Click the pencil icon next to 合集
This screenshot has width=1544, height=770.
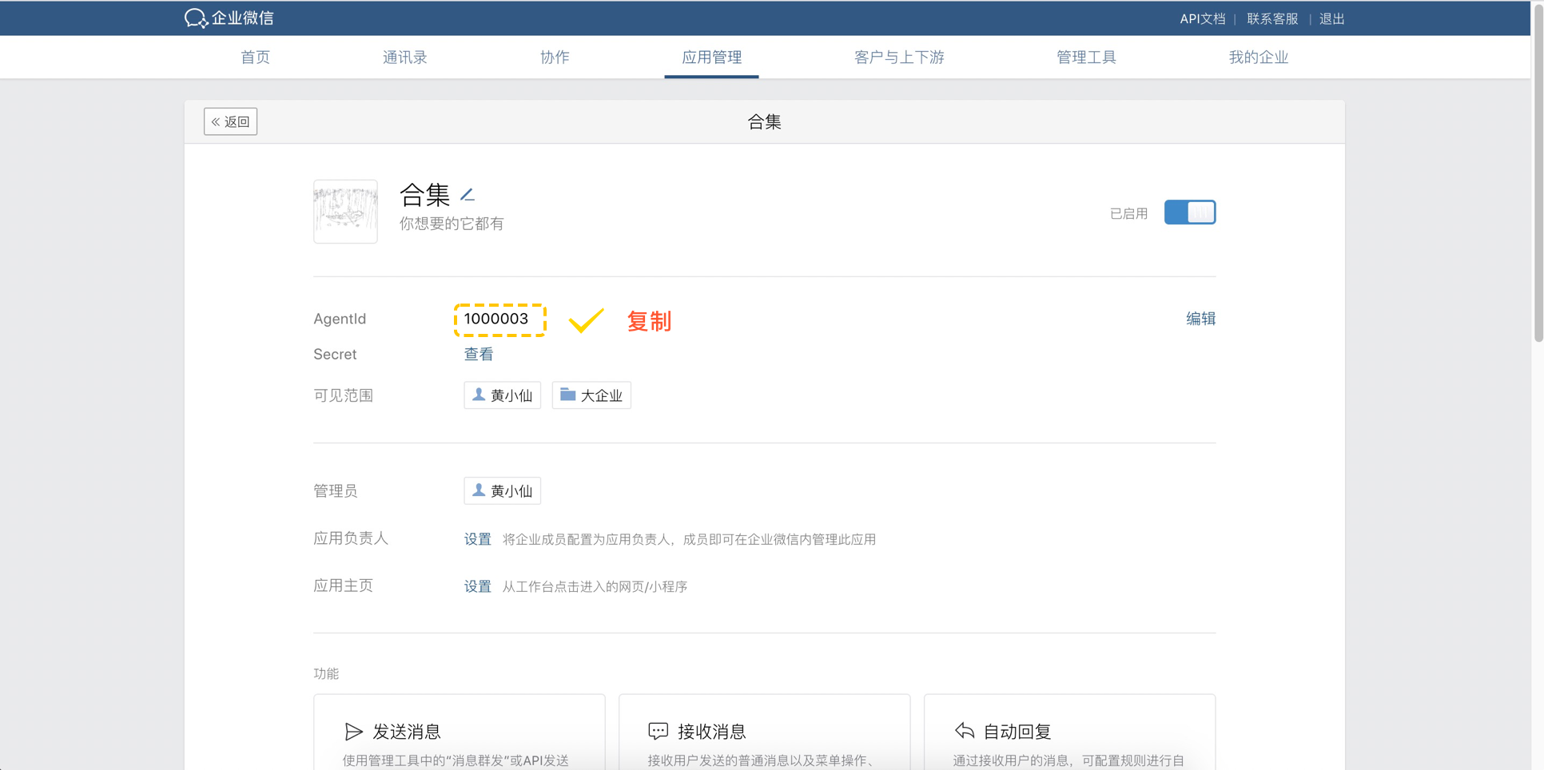point(468,194)
